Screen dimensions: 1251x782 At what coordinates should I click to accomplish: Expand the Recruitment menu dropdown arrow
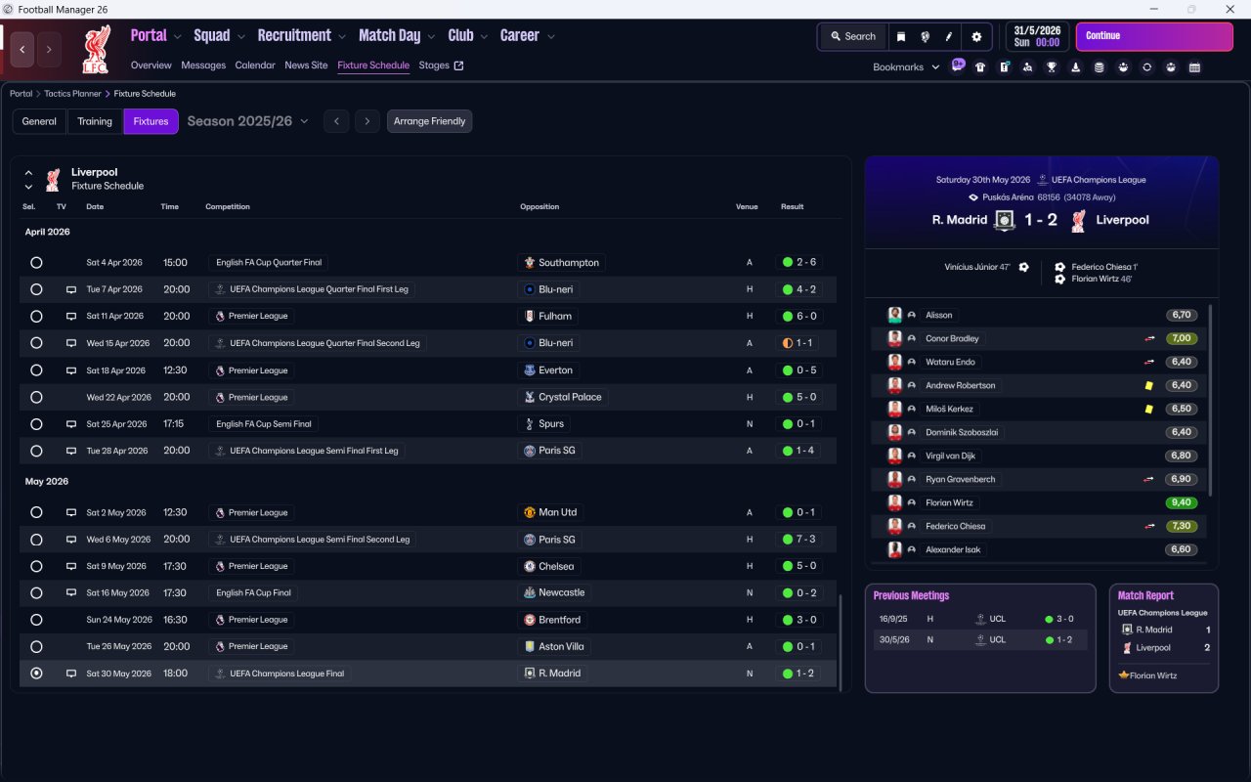(x=342, y=37)
